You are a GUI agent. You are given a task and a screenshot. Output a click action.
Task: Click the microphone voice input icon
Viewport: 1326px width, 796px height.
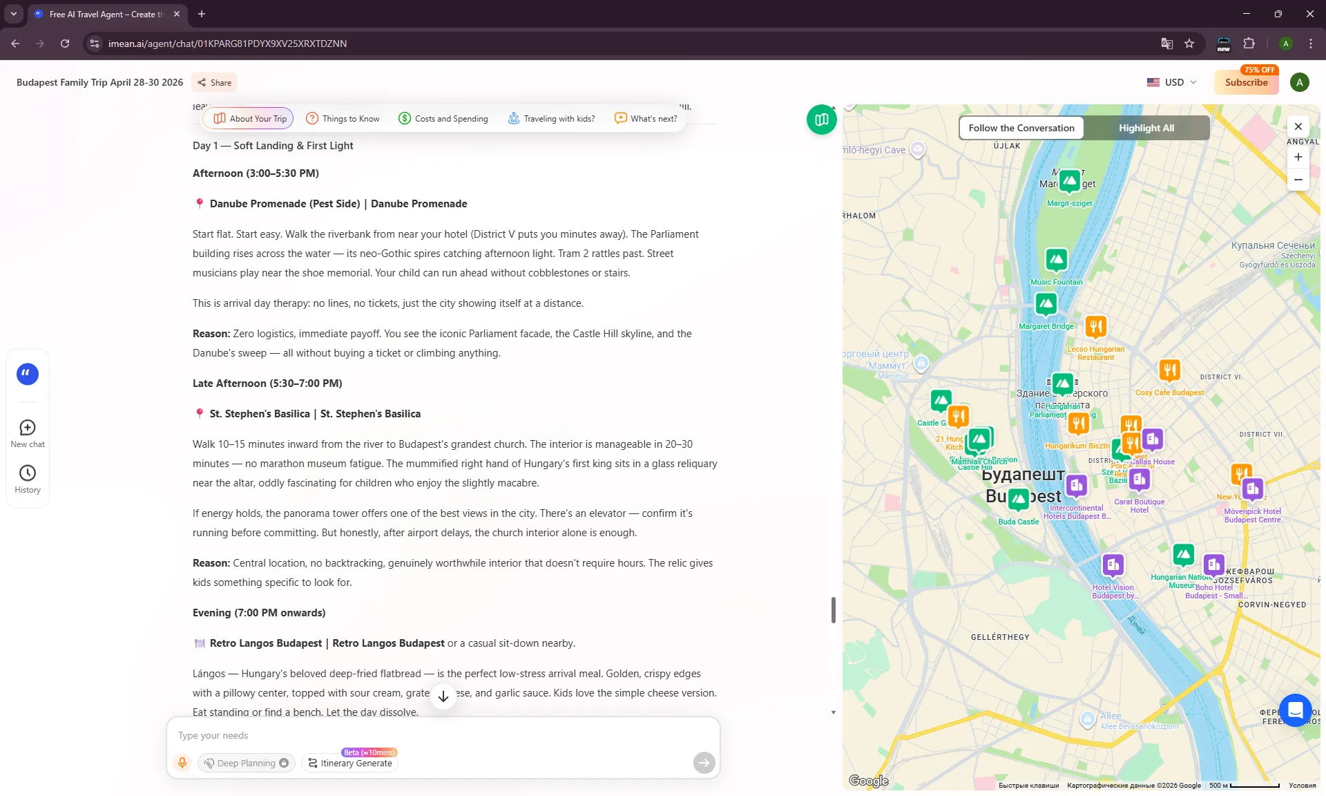[x=182, y=762]
